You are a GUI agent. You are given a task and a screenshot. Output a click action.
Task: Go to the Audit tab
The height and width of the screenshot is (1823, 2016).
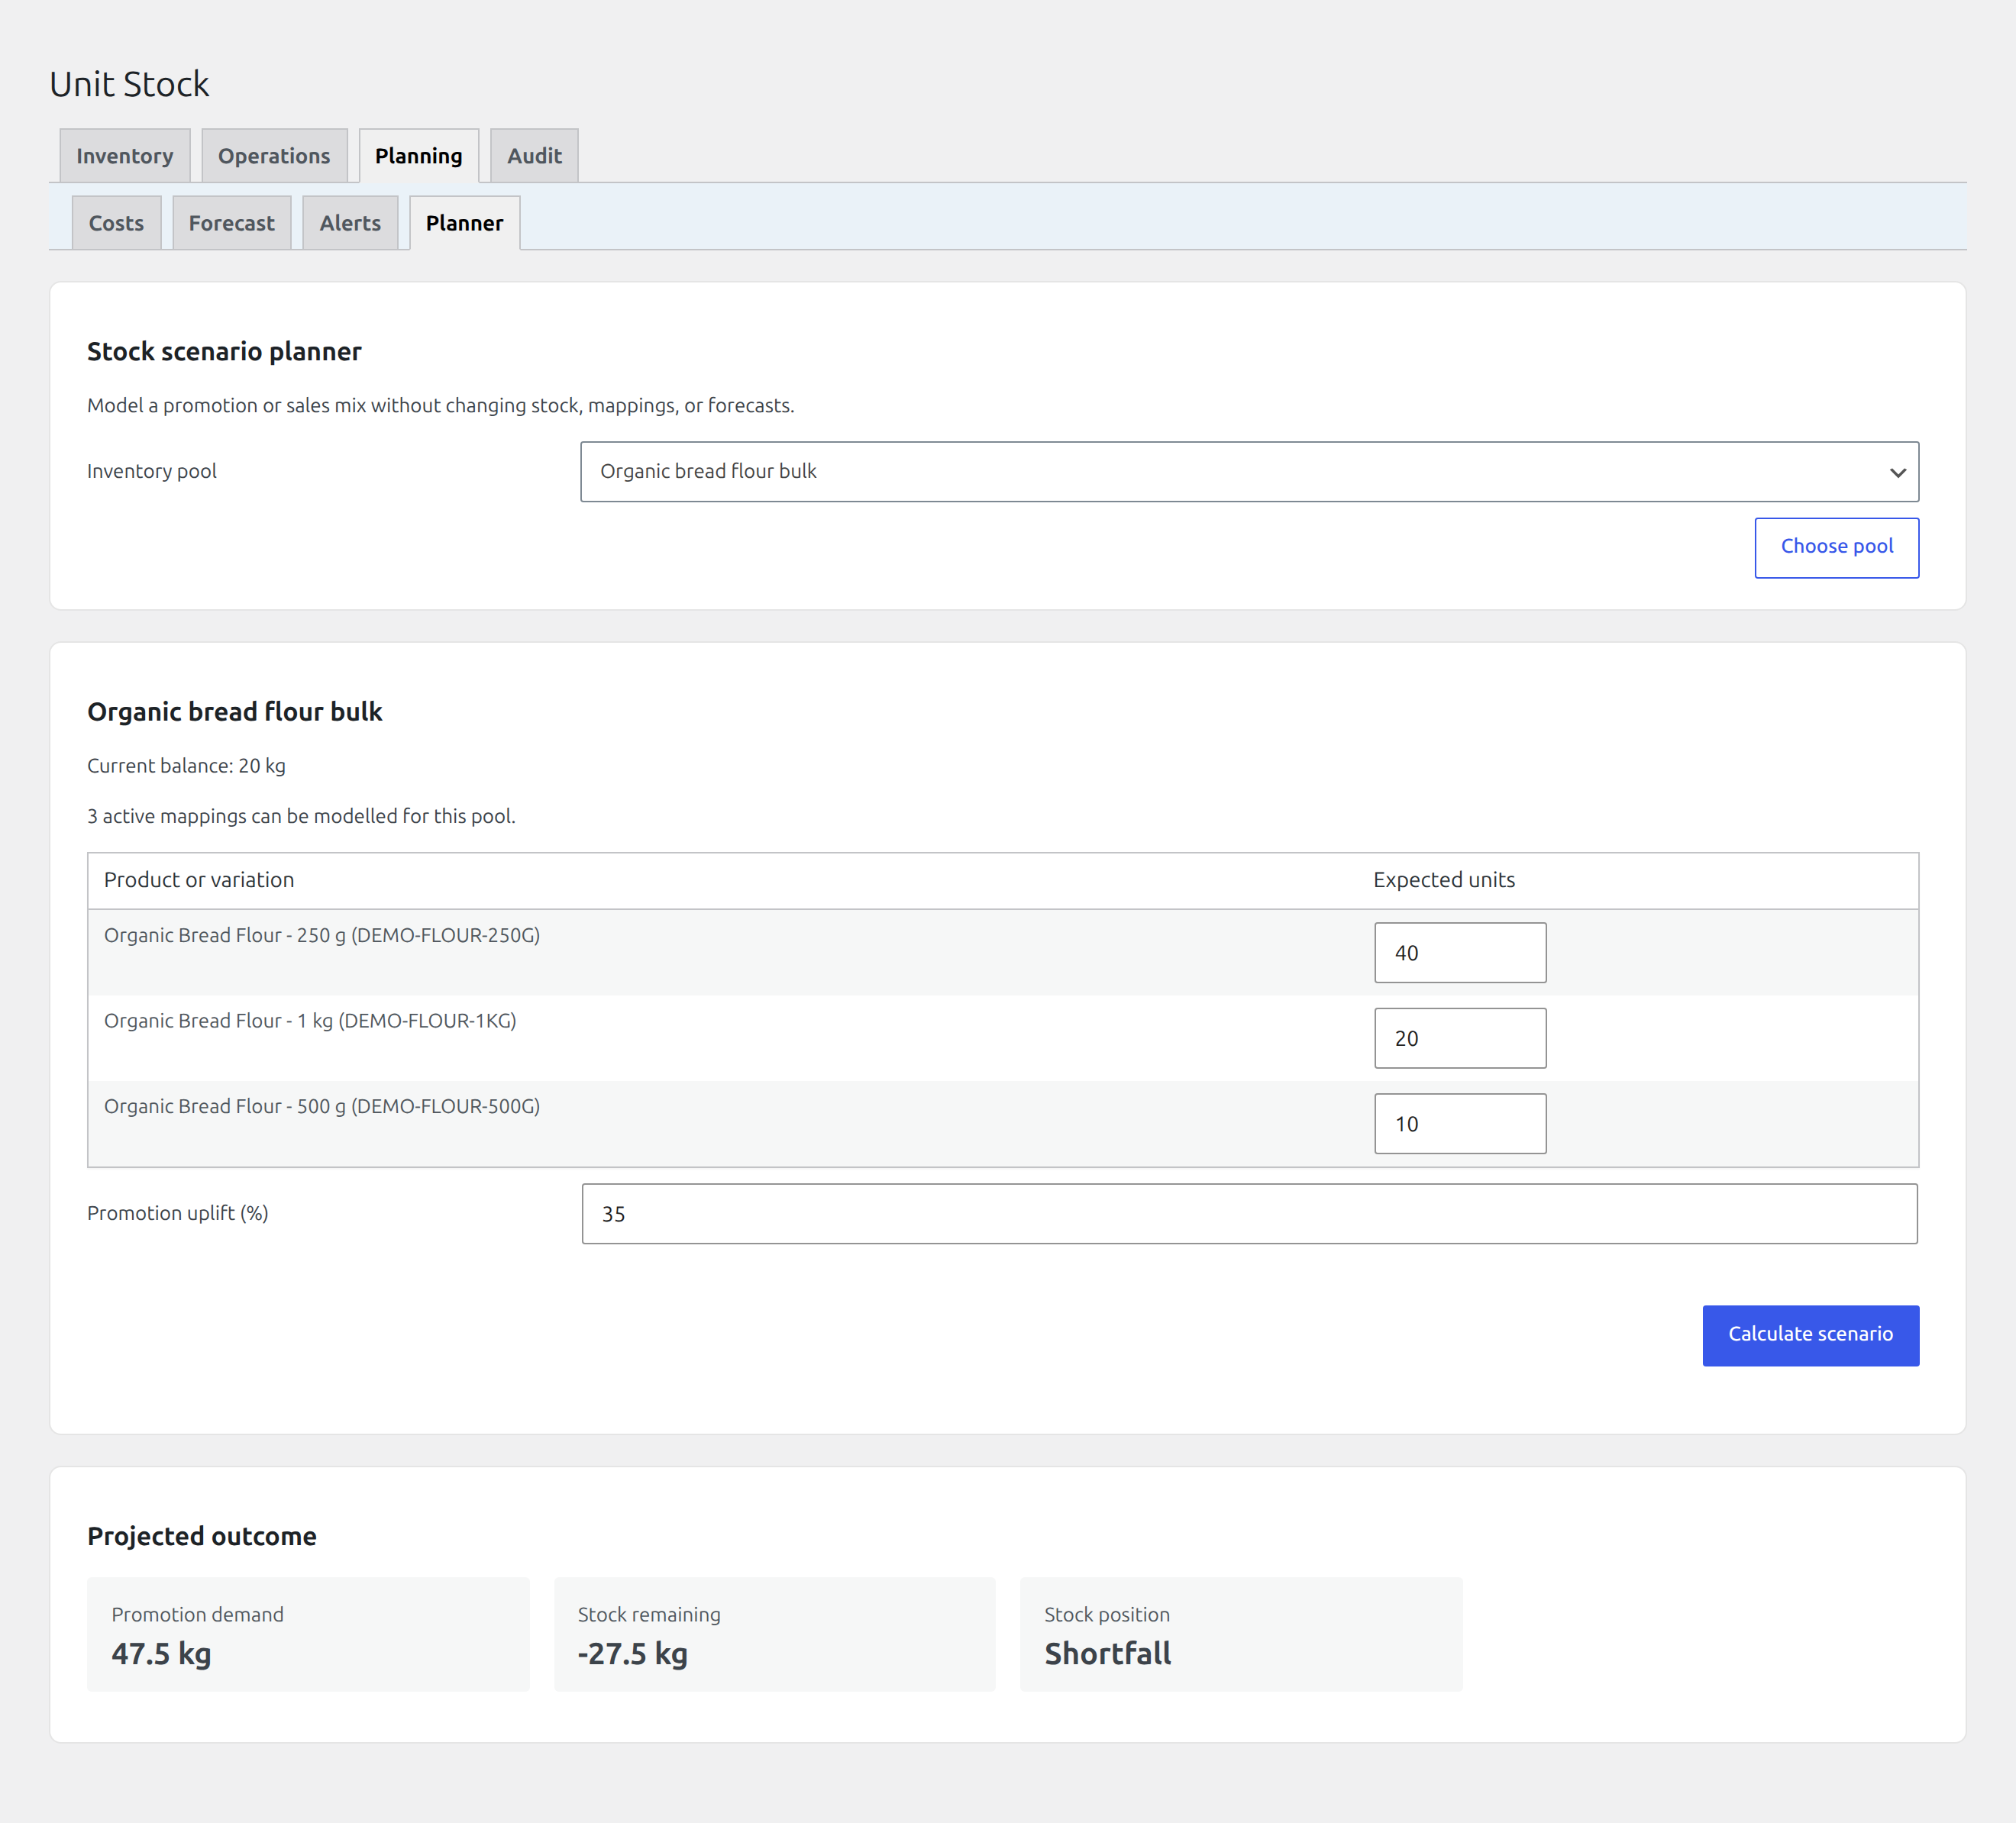[x=534, y=156]
